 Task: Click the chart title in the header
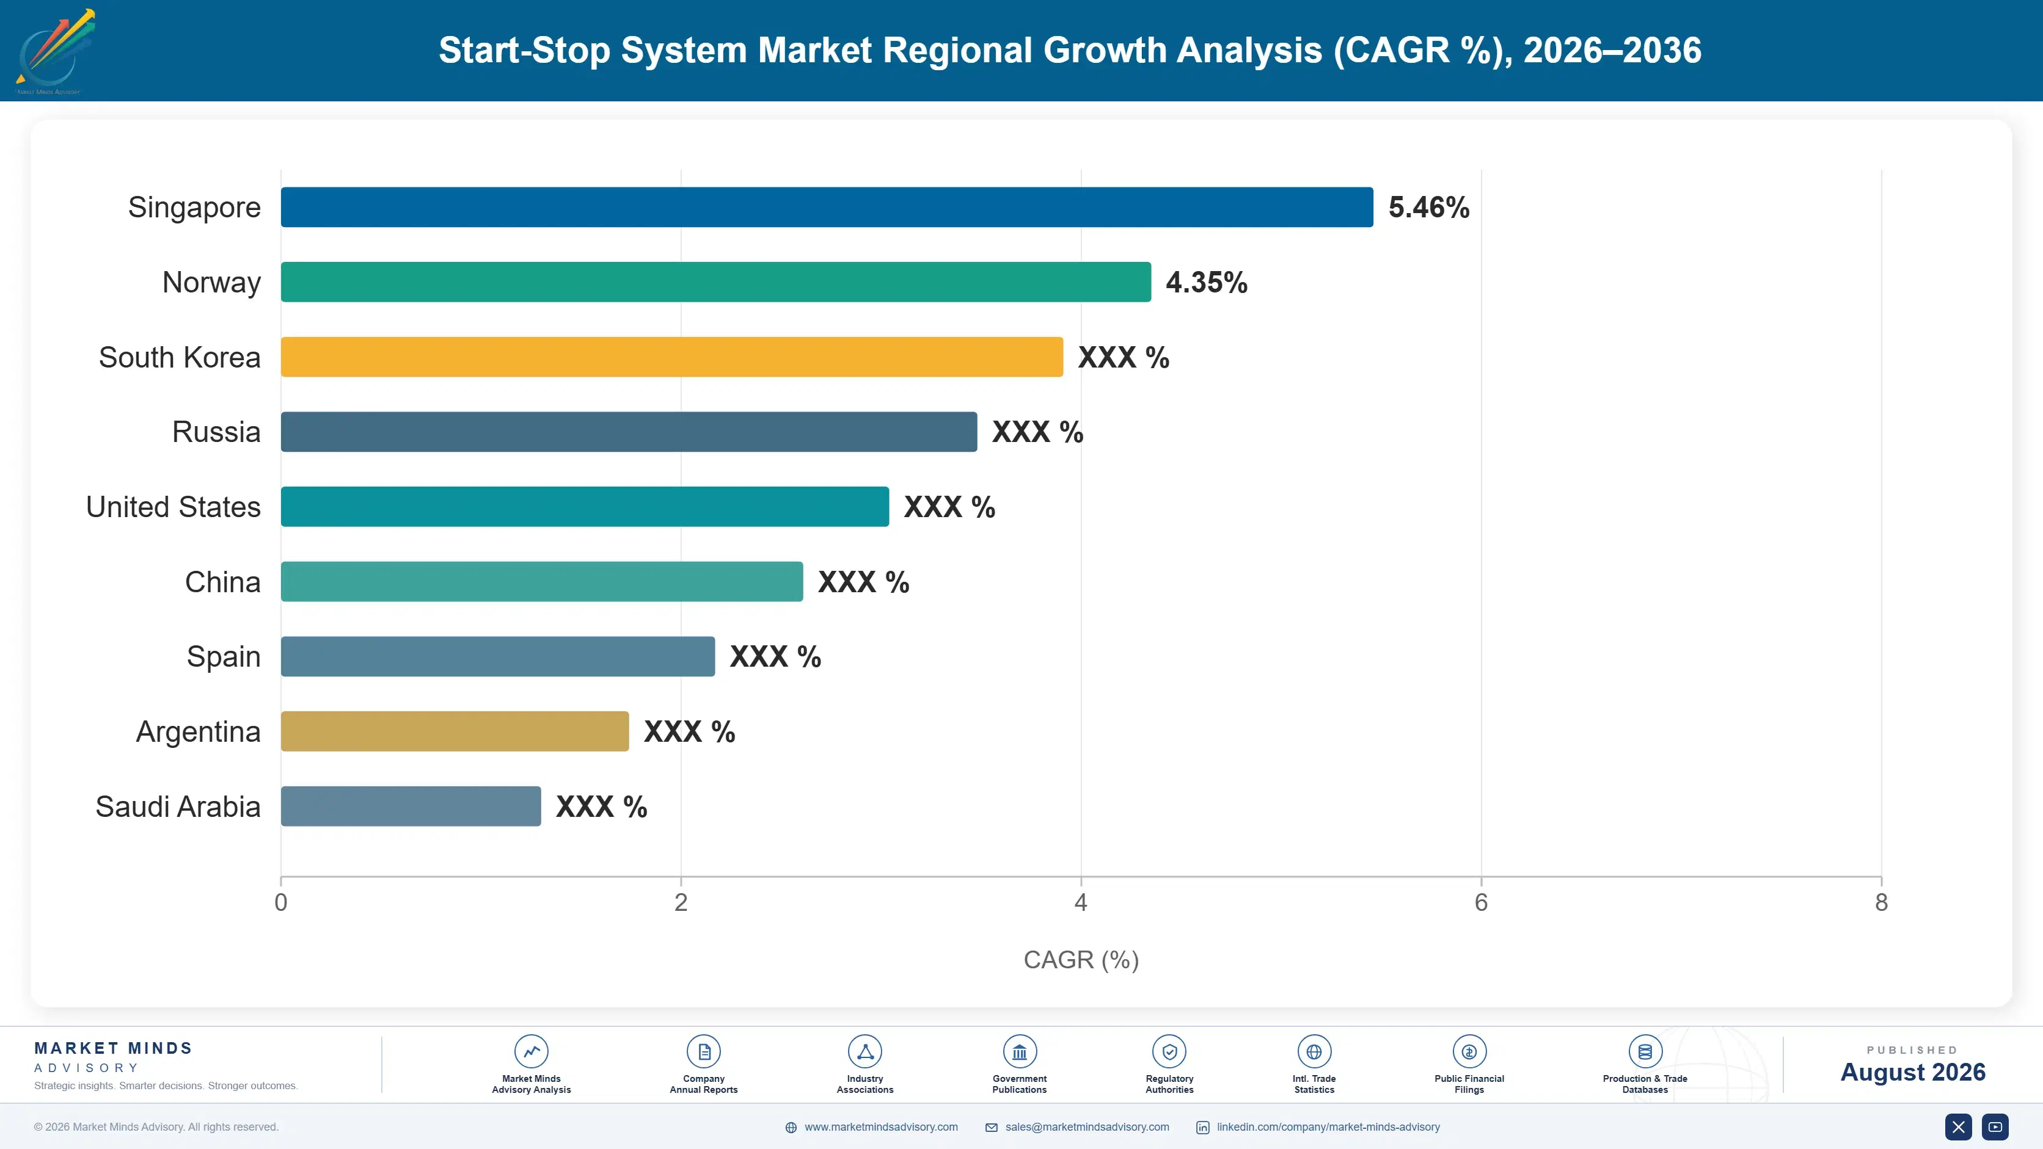click(1070, 50)
